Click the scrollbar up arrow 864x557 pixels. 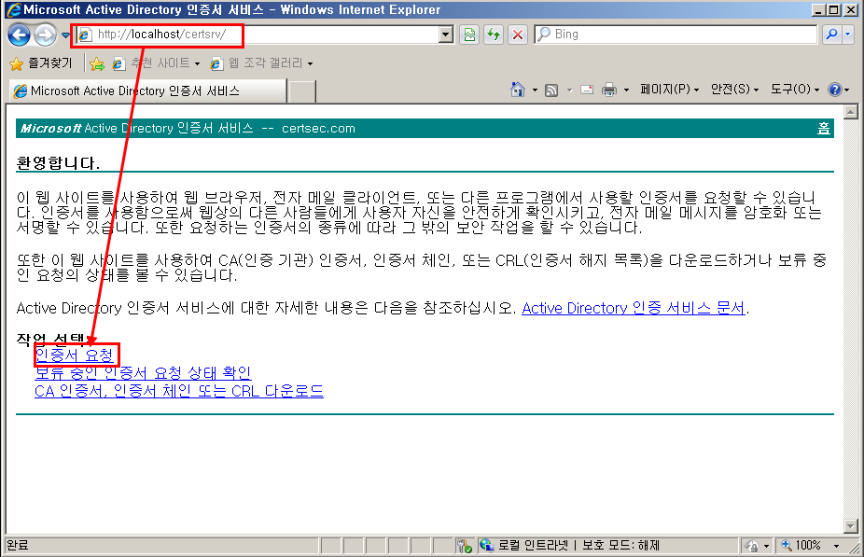(x=851, y=112)
